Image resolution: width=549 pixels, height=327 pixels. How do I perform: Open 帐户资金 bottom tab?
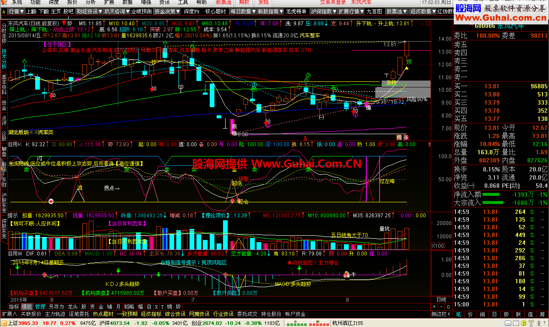[295, 314]
